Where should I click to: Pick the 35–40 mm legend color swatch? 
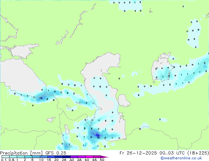[82, 157]
